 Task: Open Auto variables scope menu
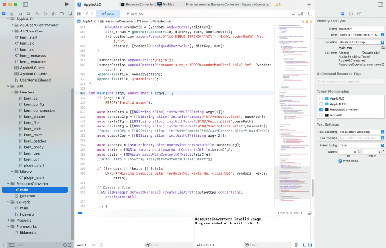(x=81, y=245)
